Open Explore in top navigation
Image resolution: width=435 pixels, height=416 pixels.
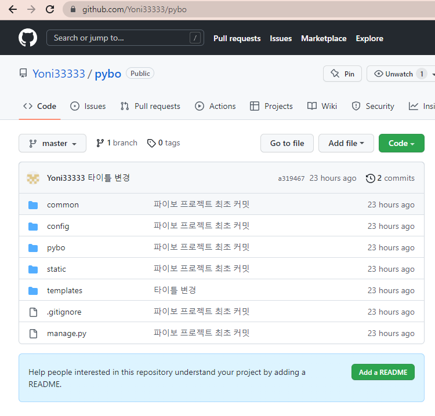click(x=369, y=38)
